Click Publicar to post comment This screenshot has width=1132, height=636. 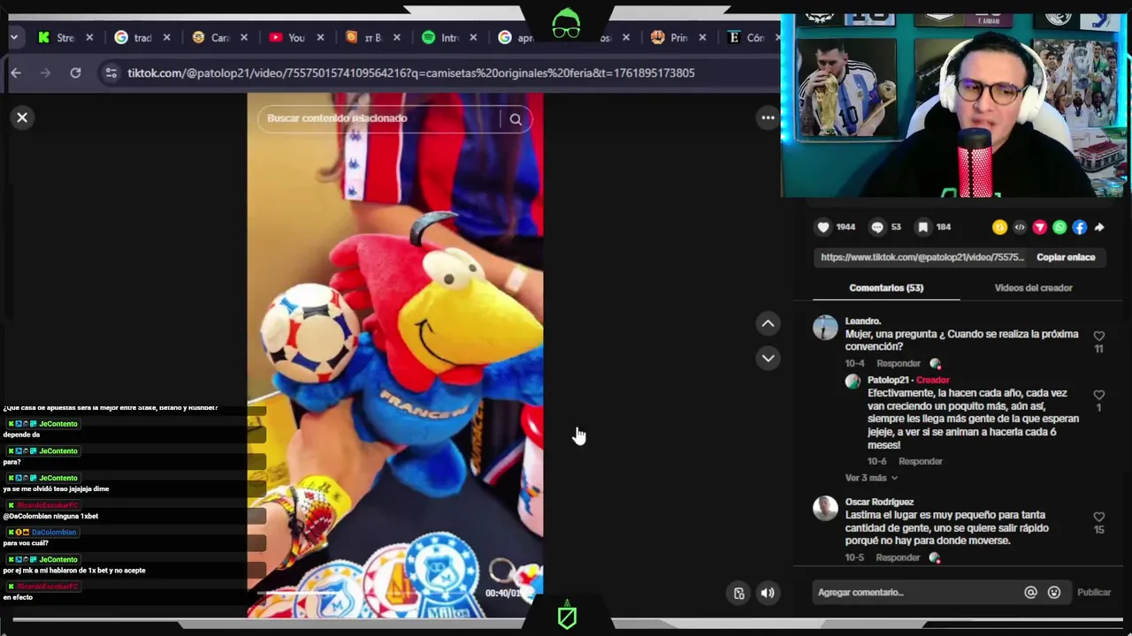click(1094, 593)
